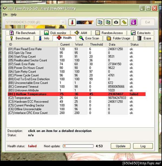Close the HD Tune Pro window
Viewport: 162px width, 166px height.
click(x=155, y=8)
